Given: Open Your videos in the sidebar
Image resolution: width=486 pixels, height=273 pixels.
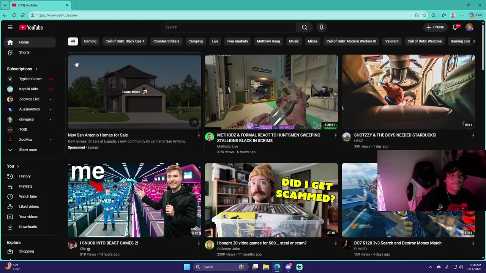Looking at the screenshot, I should (30, 217).
